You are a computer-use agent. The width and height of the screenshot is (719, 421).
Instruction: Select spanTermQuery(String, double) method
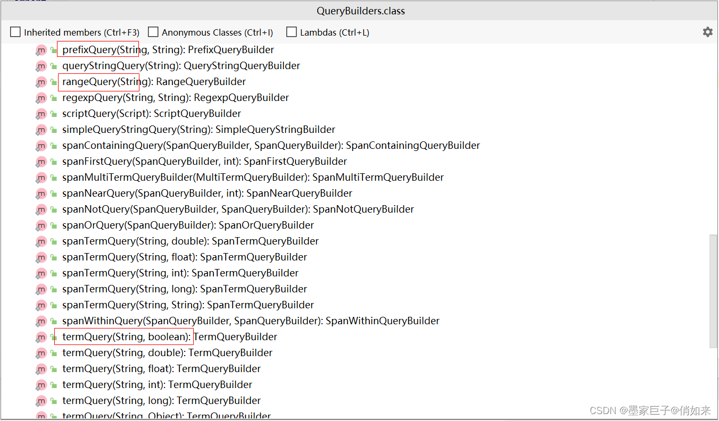(x=191, y=241)
